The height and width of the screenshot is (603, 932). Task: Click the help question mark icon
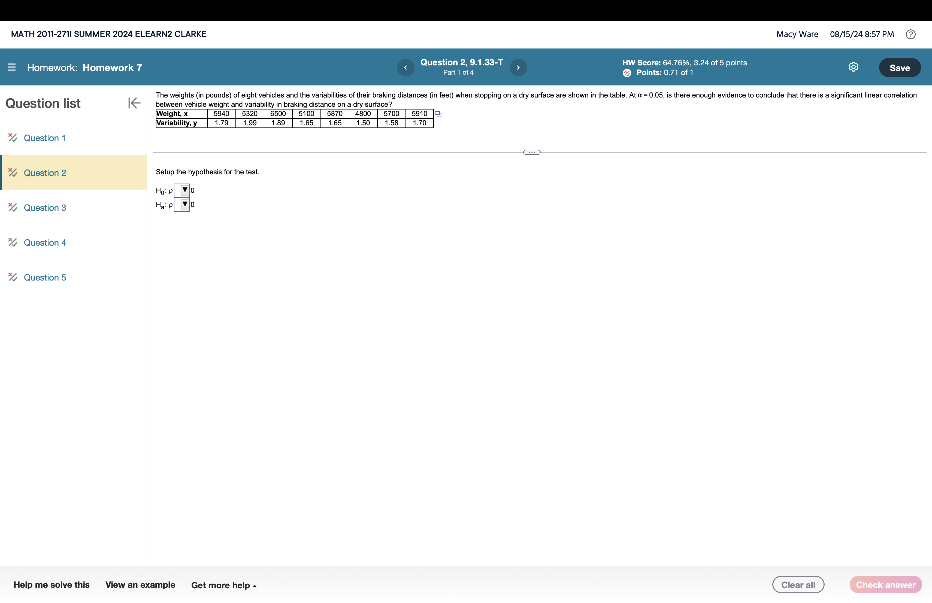910,34
